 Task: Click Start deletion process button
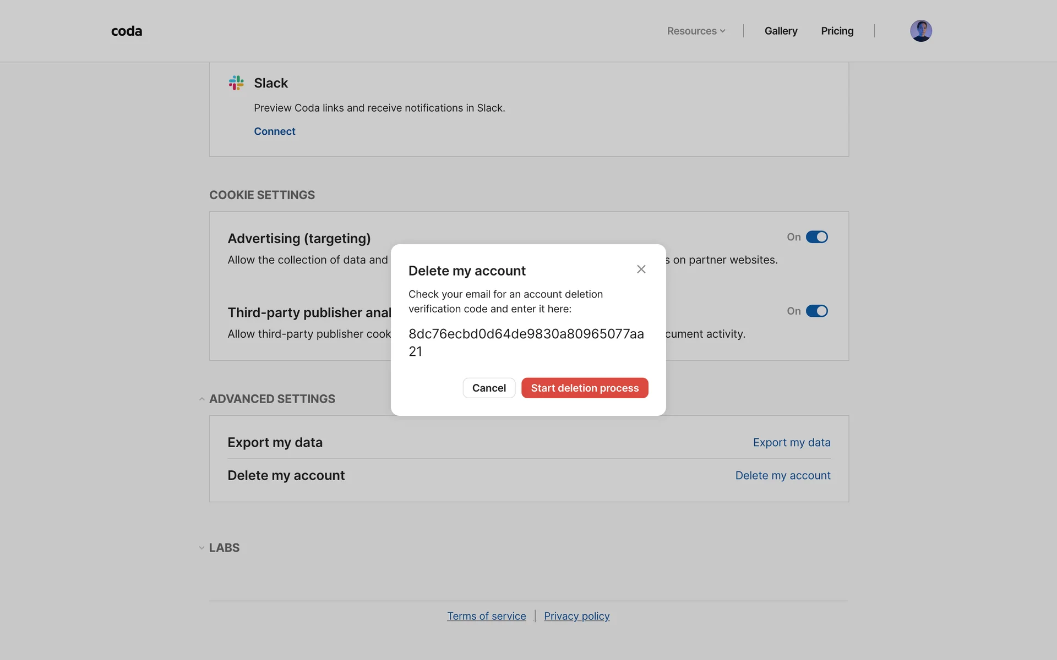[x=584, y=388]
